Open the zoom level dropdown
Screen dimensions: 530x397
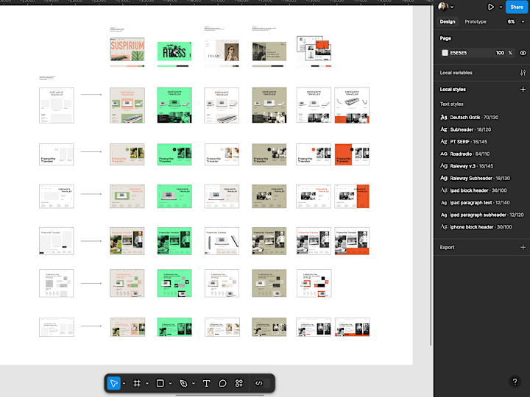pos(516,21)
